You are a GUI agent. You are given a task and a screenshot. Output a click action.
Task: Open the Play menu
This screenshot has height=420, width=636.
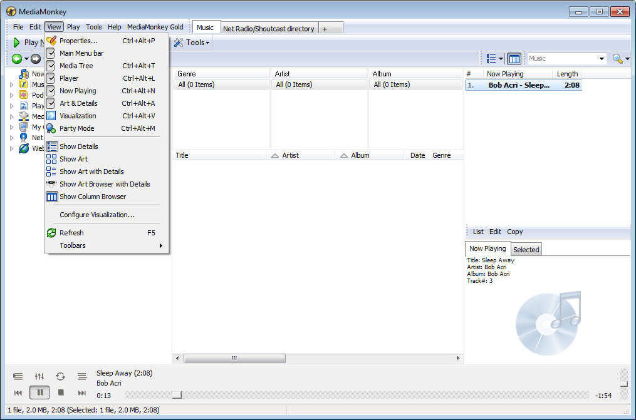pyautogui.click(x=73, y=27)
